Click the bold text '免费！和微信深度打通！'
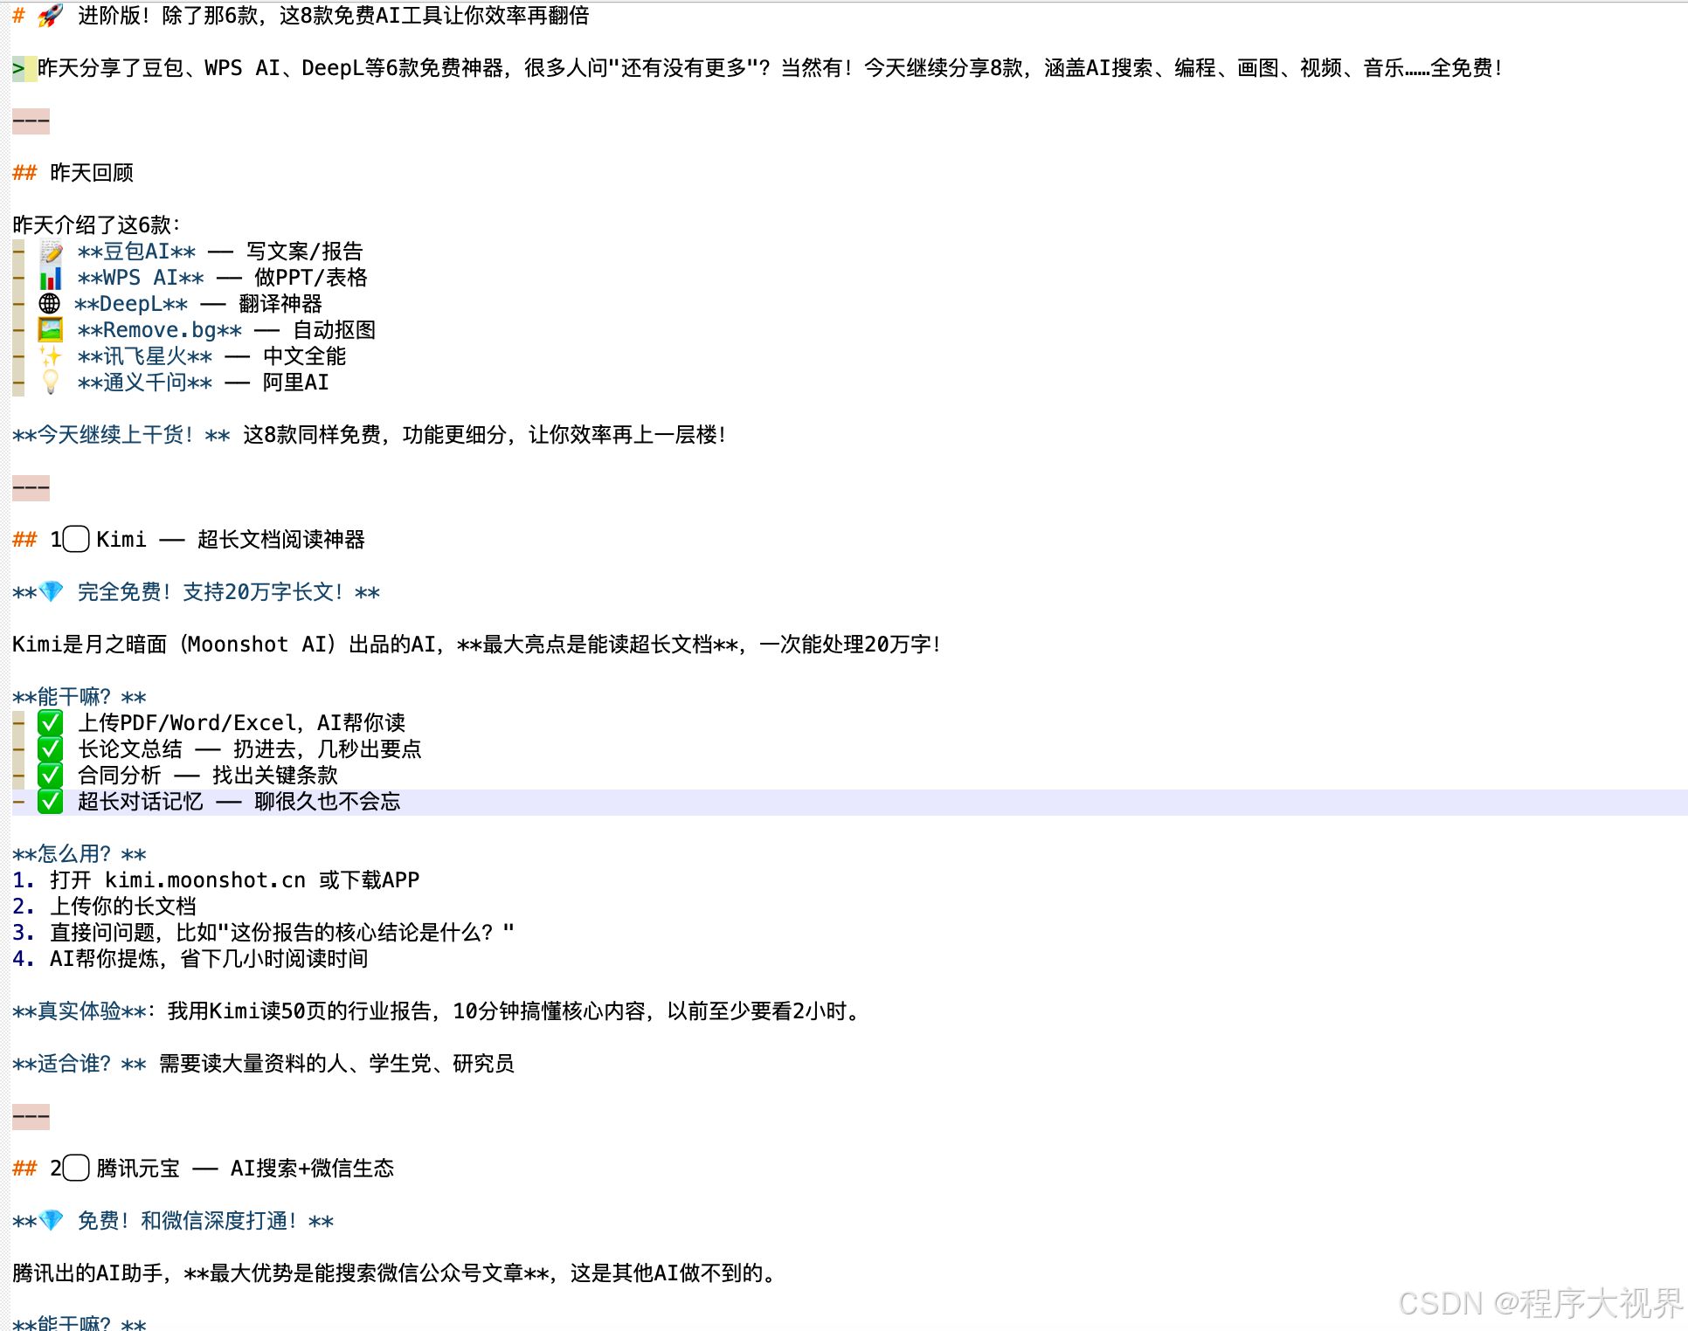1688x1331 pixels. (190, 1221)
